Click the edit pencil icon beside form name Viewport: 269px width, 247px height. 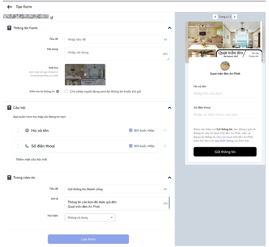pos(52,18)
